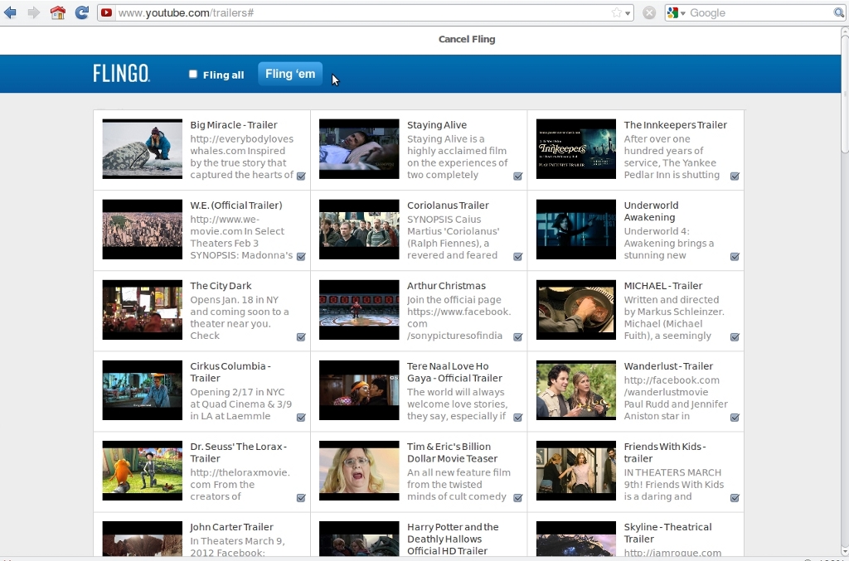Toggle checkbox for Arthur Christmas
Viewport: 849px width, 561px height.
point(517,337)
